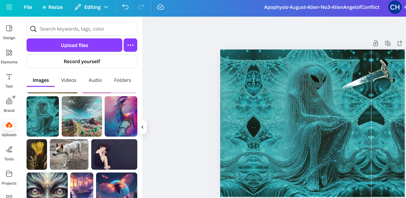The image size is (406, 198).
Task: Check cloud save status icon
Action: (x=161, y=7)
